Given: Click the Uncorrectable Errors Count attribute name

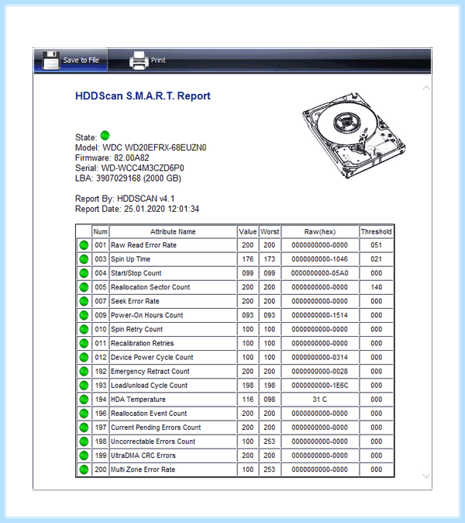Looking at the screenshot, I should point(153,442).
